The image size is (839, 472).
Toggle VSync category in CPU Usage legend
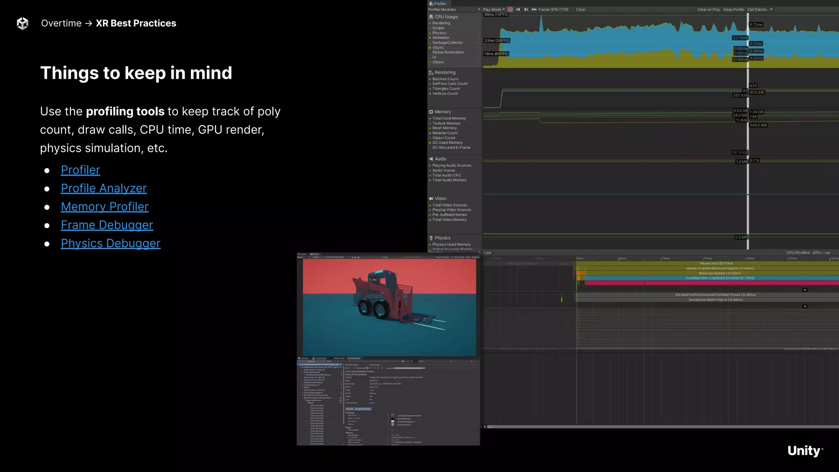[x=436, y=48]
